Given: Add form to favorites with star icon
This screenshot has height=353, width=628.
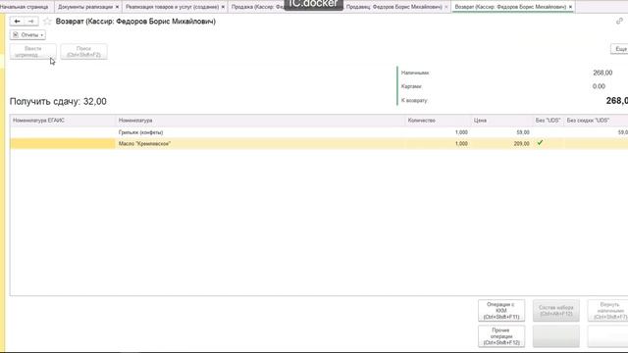Looking at the screenshot, I should click(47, 22).
